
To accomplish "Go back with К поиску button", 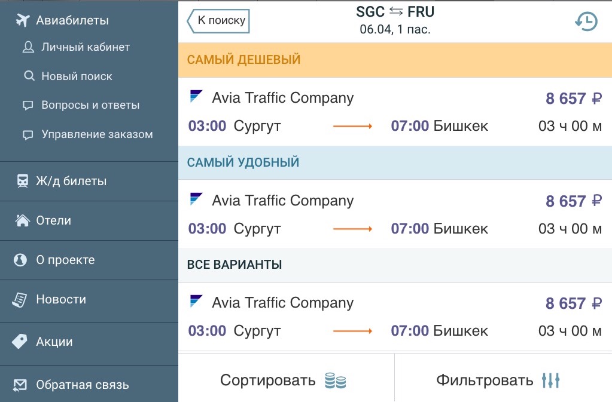I will [x=218, y=21].
